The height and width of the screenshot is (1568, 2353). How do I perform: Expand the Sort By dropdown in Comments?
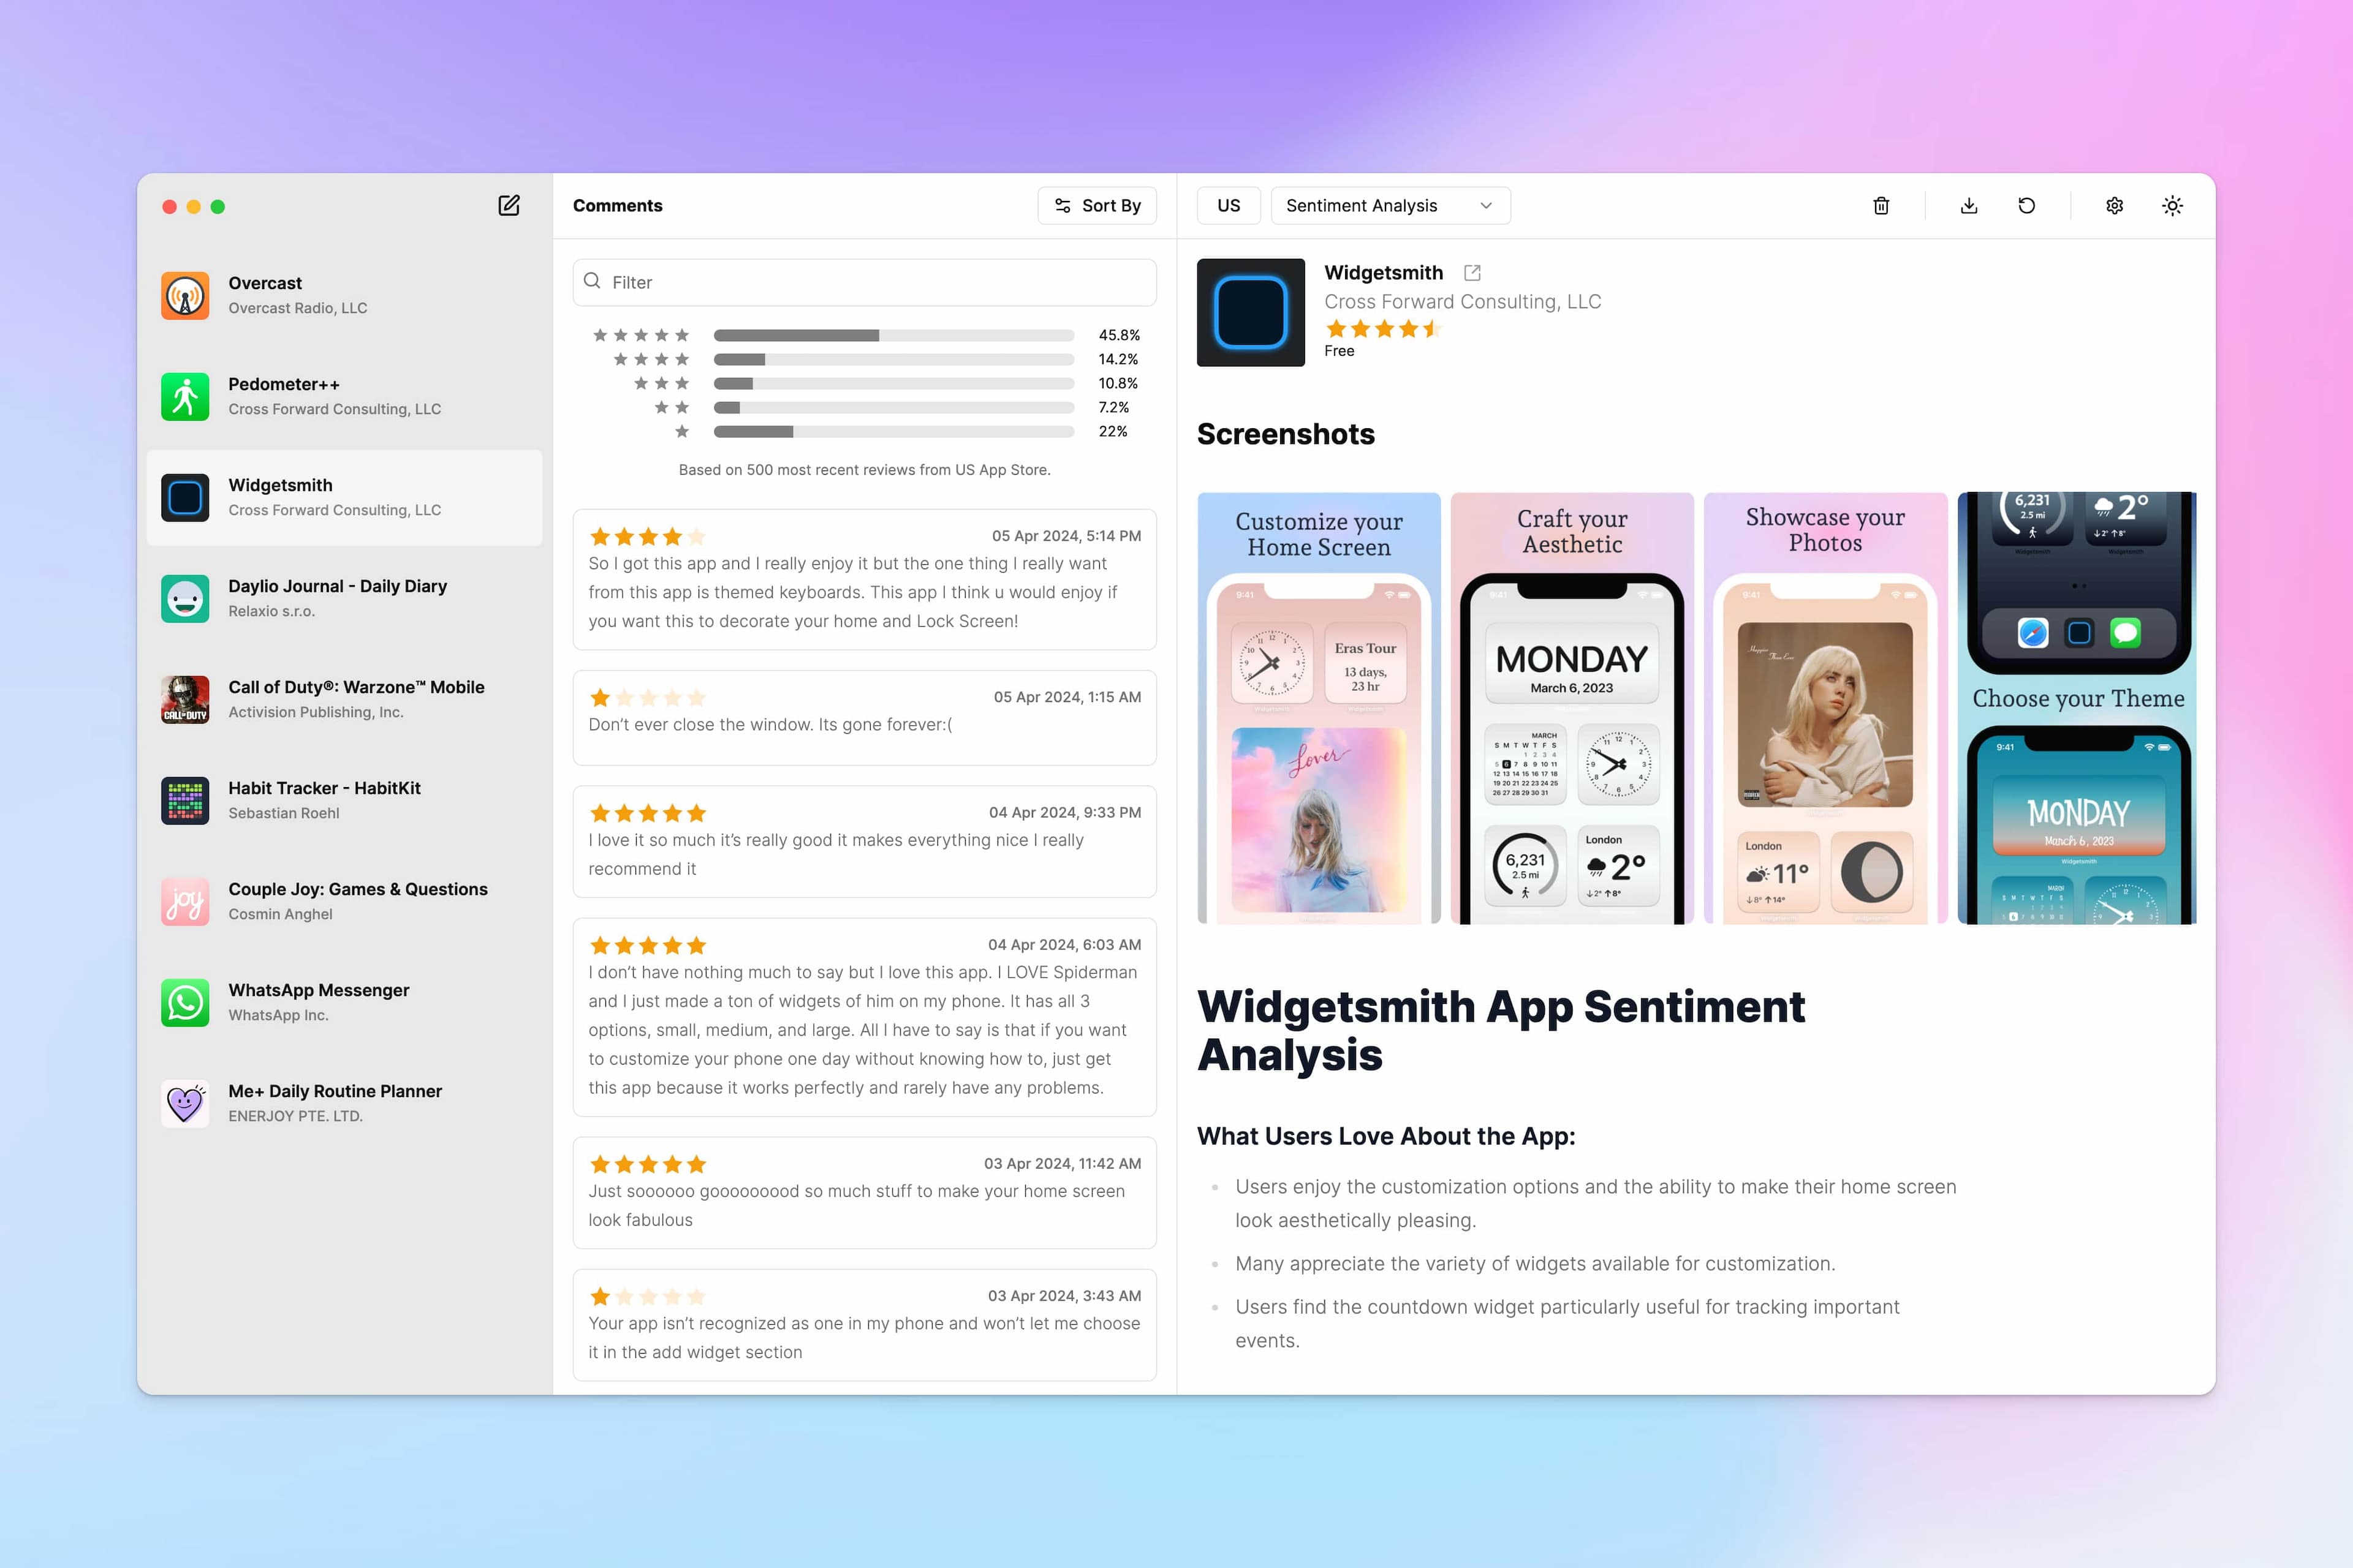1094,205
